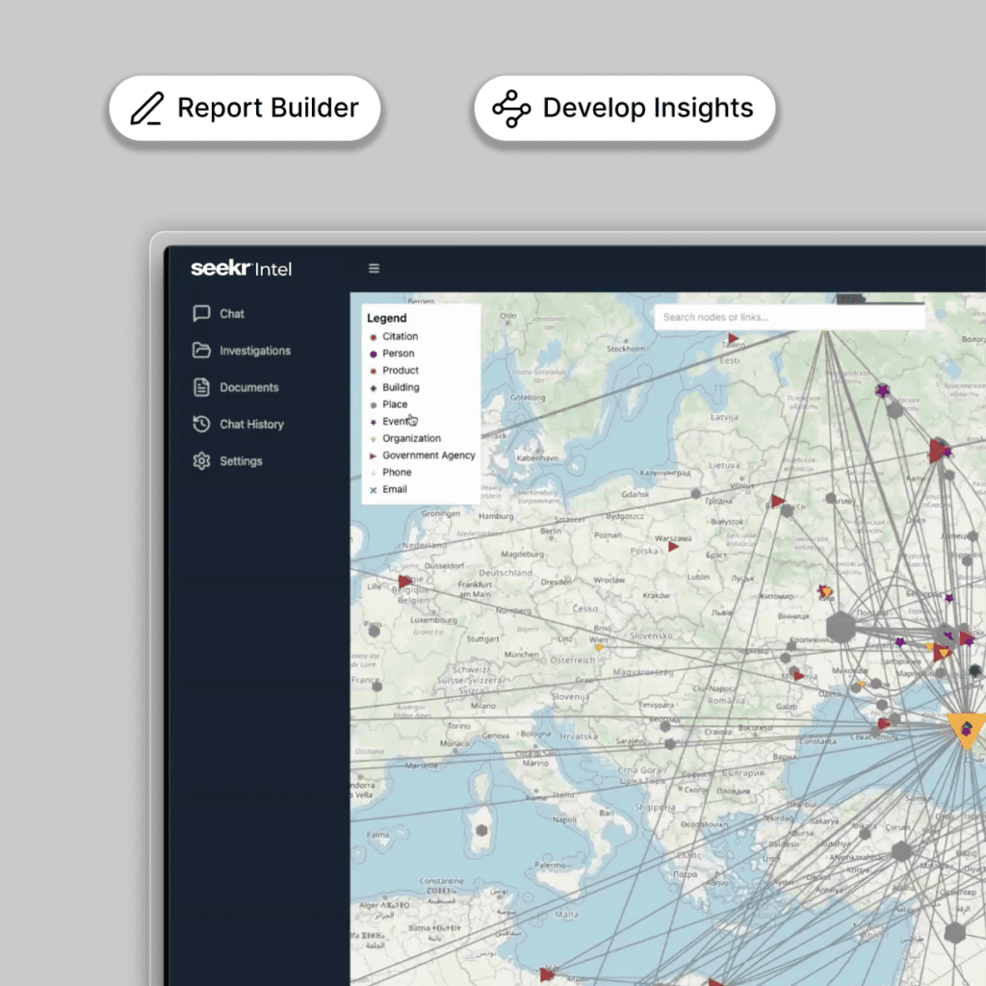The height and width of the screenshot is (986, 986).
Task: Toggle Citation visibility in the Legend
Action: pos(373,336)
